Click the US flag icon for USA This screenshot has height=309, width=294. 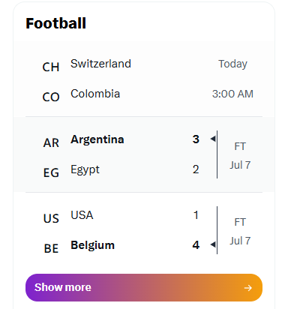(51, 218)
